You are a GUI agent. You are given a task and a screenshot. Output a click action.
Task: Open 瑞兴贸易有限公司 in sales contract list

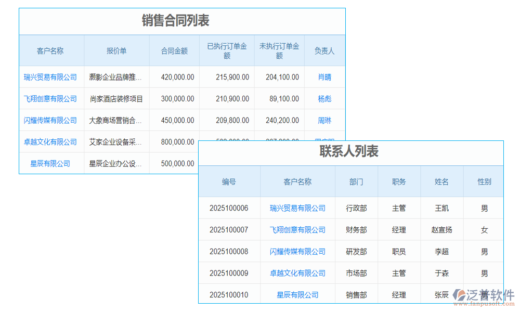tap(50, 77)
